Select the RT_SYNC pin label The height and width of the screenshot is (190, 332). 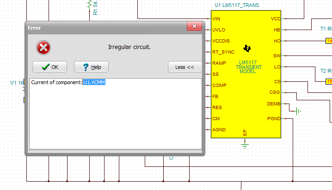[223, 52]
